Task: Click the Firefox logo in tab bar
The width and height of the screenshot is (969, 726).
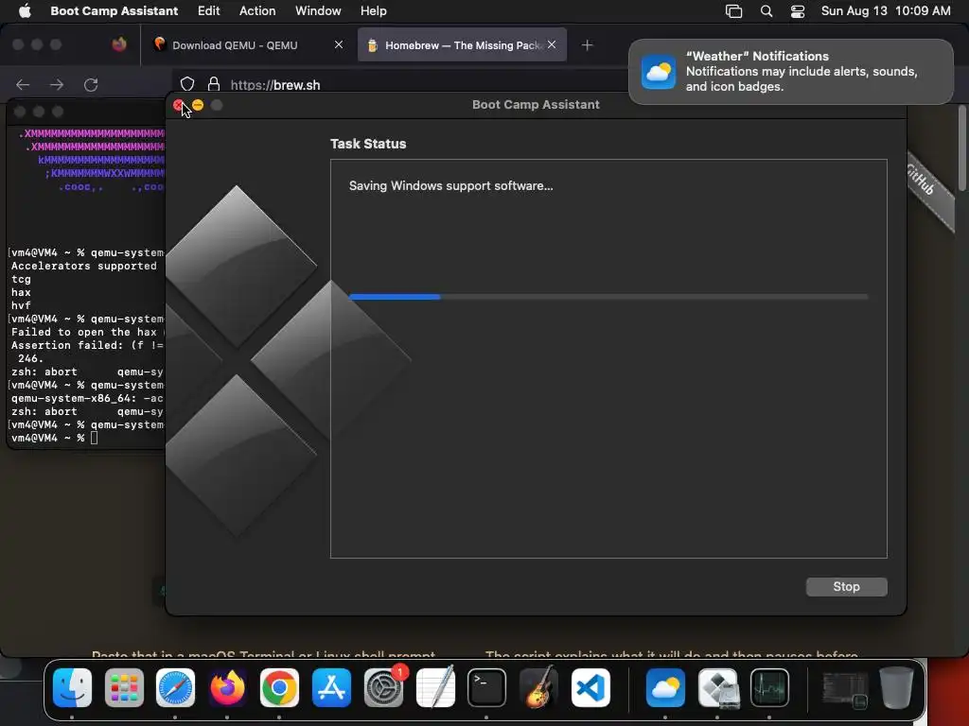Action: click(x=119, y=44)
